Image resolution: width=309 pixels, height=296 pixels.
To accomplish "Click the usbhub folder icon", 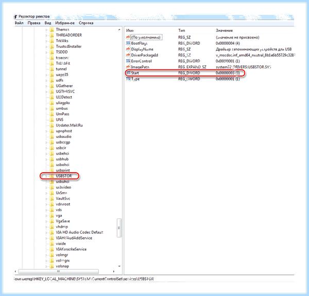I will tap(51, 159).
